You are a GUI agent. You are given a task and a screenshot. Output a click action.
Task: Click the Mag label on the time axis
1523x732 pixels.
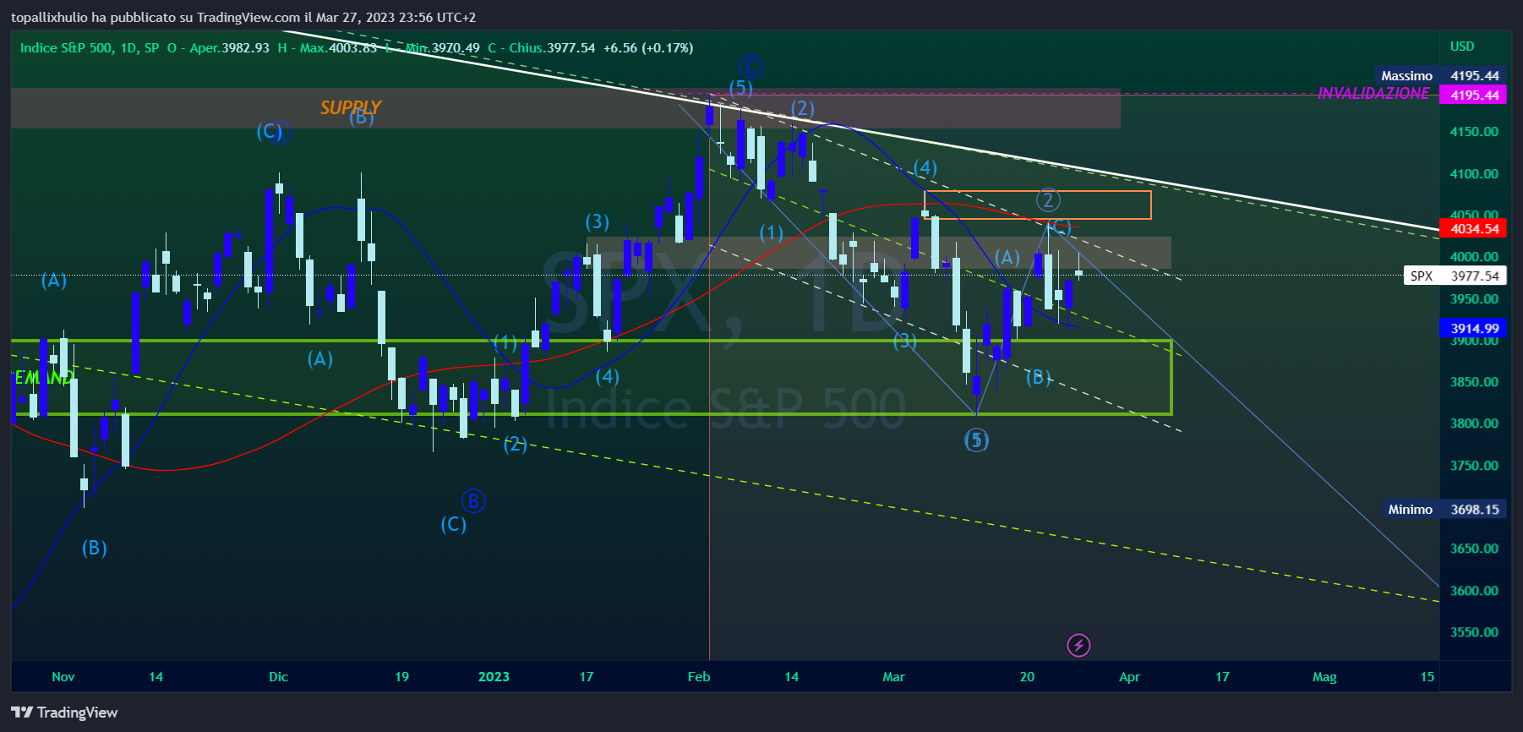pyautogui.click(x=1324, y=677)
